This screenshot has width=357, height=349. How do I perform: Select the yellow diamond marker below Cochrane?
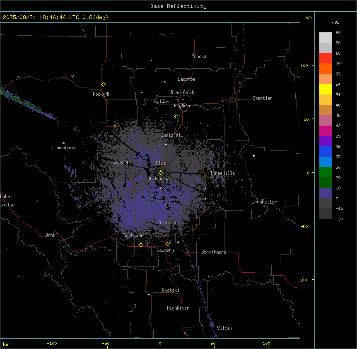pyautogui.click(x=141, y=245)
